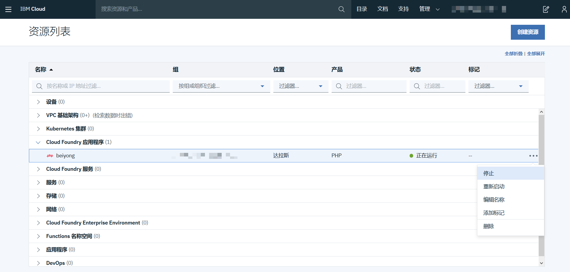Screen dimensions: 570x272
Task: Open the 标记 filter dropdown
Action: coord(498,86)
